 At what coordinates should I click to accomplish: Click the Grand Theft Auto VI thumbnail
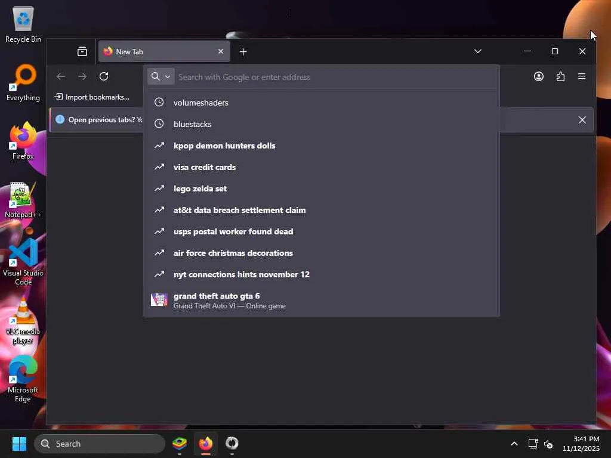pos(159,300)
